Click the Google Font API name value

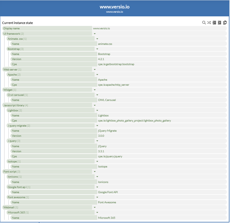(x=108, y=192)
